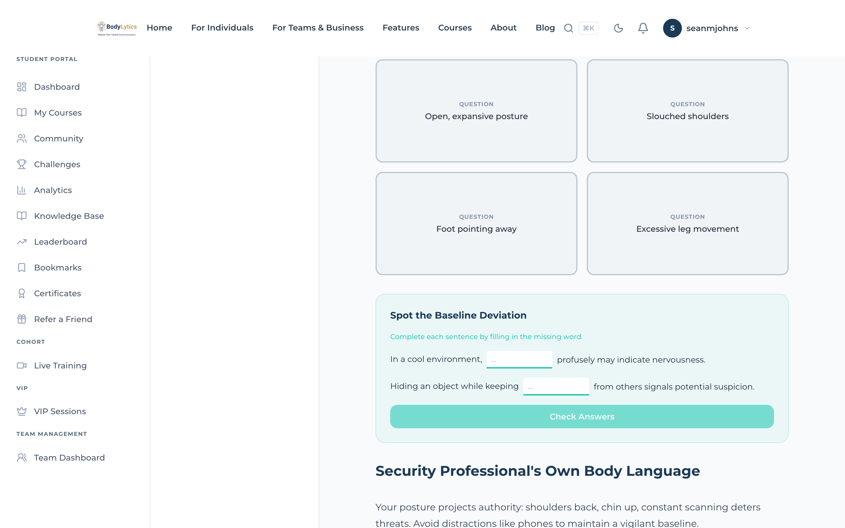
Task: Open For Individuals menu item
Action: click(x=222, y=28)
